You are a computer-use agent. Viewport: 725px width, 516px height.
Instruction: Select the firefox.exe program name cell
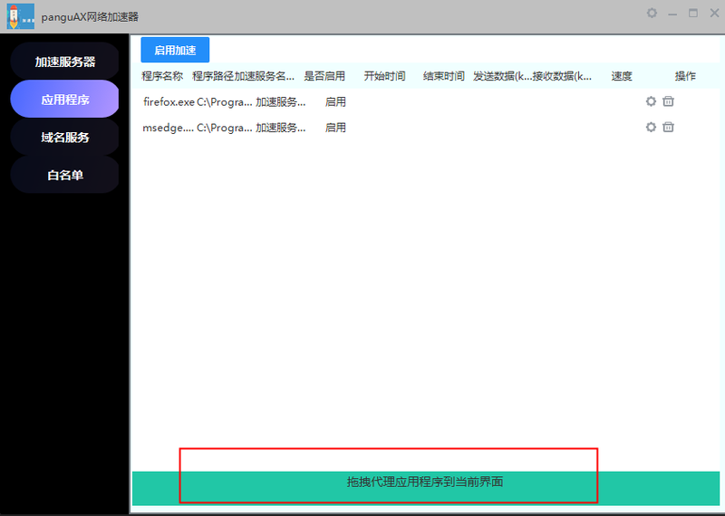click(x=169, y=101)
